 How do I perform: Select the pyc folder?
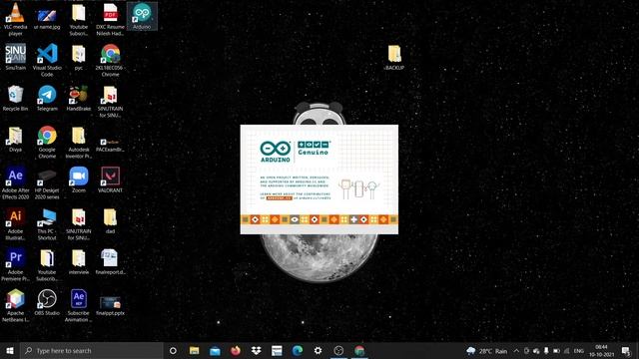tap(79, 57)
